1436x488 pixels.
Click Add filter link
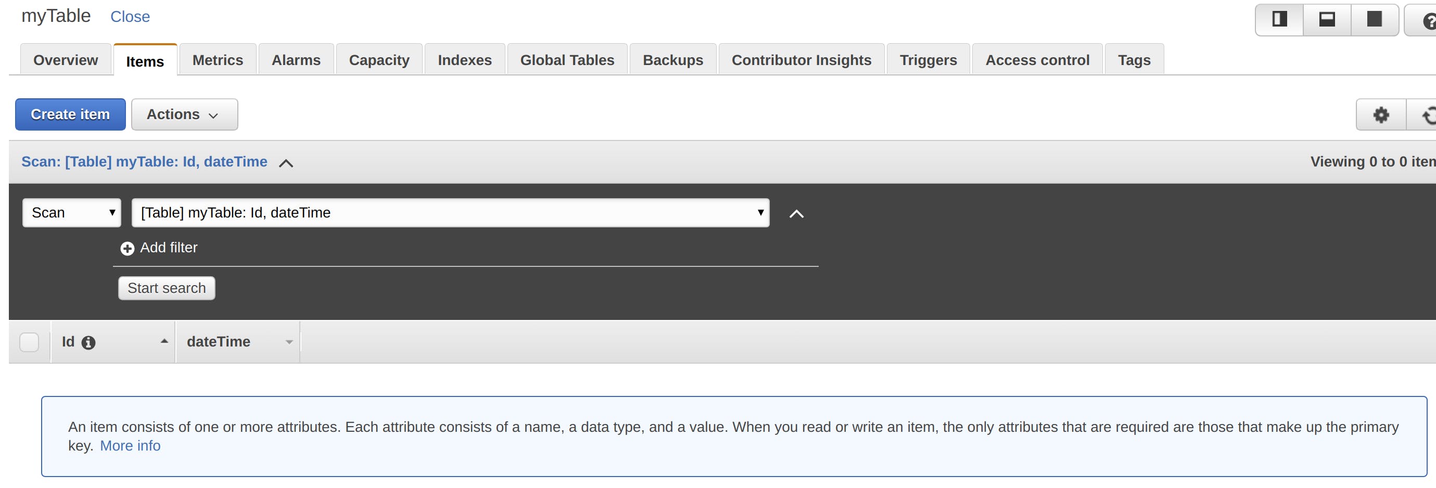tap(168, 247)
